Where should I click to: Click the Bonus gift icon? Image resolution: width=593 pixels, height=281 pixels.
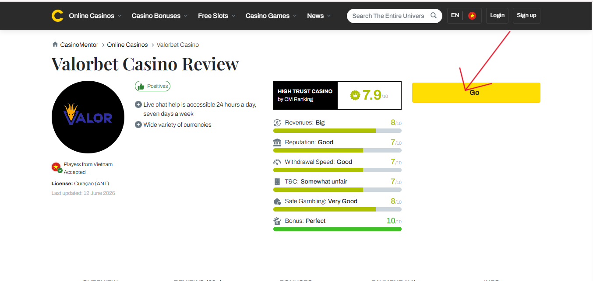click(277, 221)
